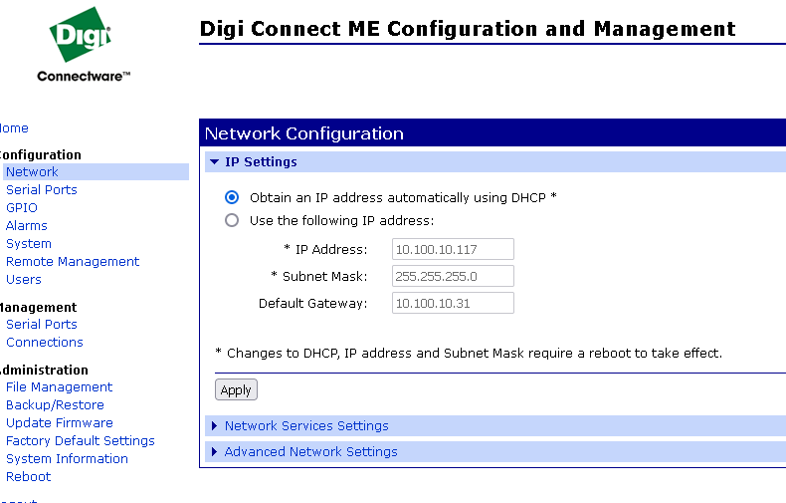Open the Alarms configuration link
Screen dimensions: 786x503
26,225
